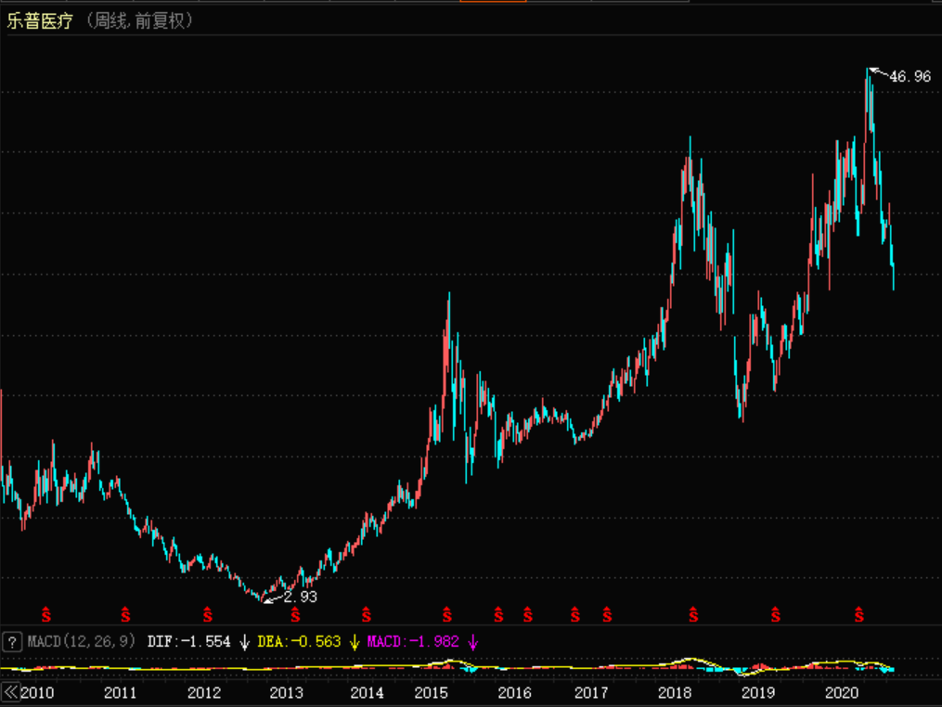Image resolution: width=942 pixels, height=707 pixels.
Task: Click the 46.96 high price label
Action: 910,76
